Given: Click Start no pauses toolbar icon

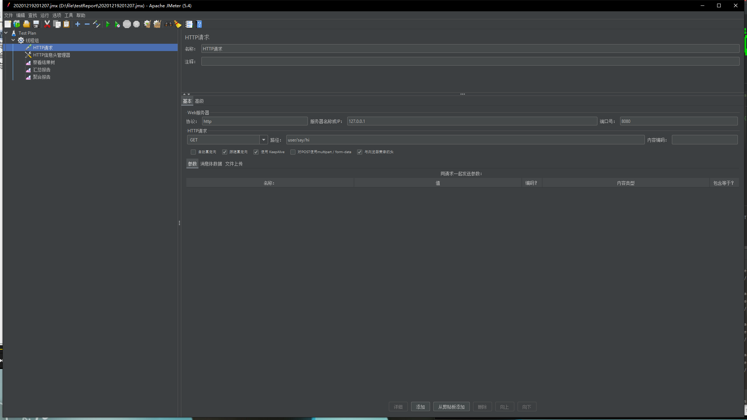Looking at the screenshot, I should click(117, 24).
